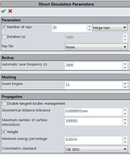The height and width of the screenshot is (155, 130).
Task: Open the Ray file dropdown
Action: coord(96,47)
